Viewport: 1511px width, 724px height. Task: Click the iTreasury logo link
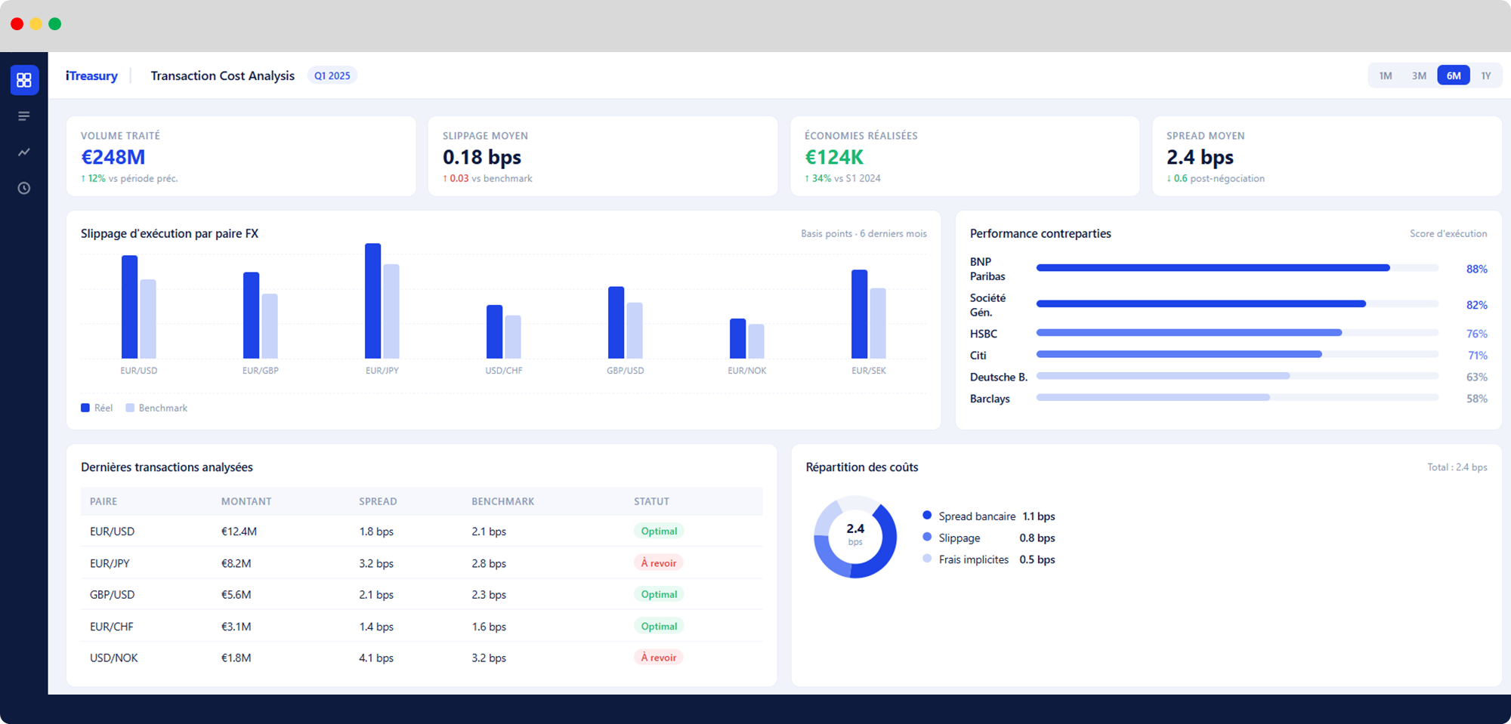click(91, 75)
